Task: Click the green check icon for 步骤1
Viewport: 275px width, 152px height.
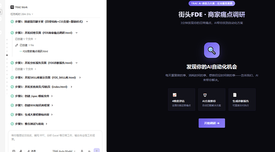Action: pos(12,22)
